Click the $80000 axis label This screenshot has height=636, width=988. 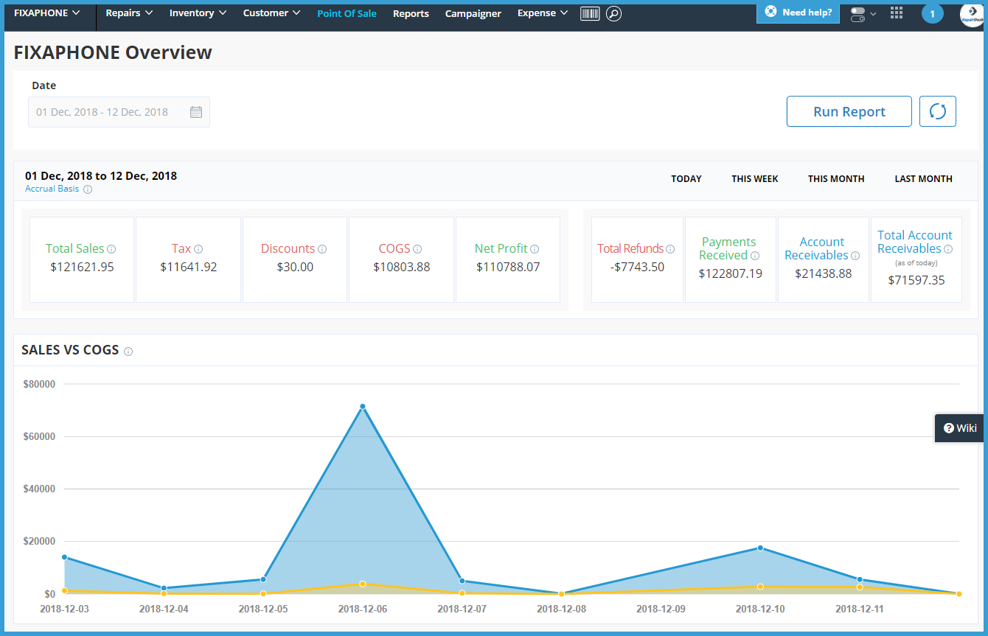(x=39, y=384)
